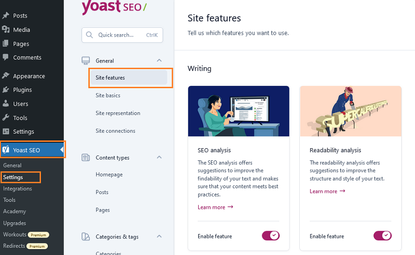Disable the SEO analysis feature toggle

[270, 235]
